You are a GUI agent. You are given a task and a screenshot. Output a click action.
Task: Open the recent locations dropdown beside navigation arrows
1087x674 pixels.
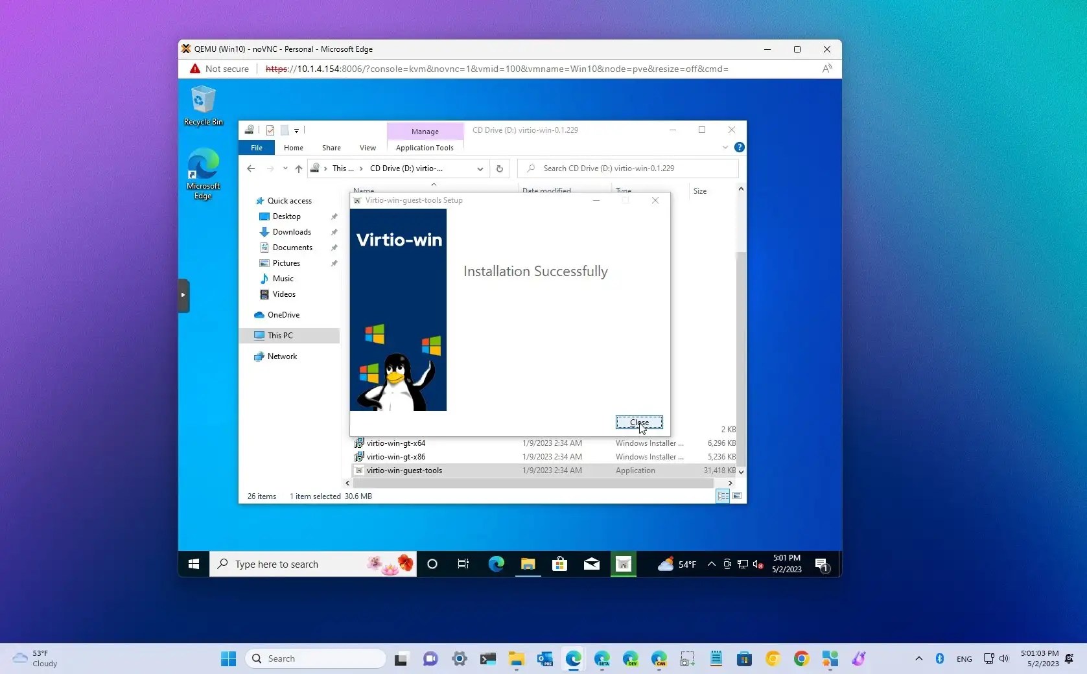pyautogui.click(x=285, y=168)
